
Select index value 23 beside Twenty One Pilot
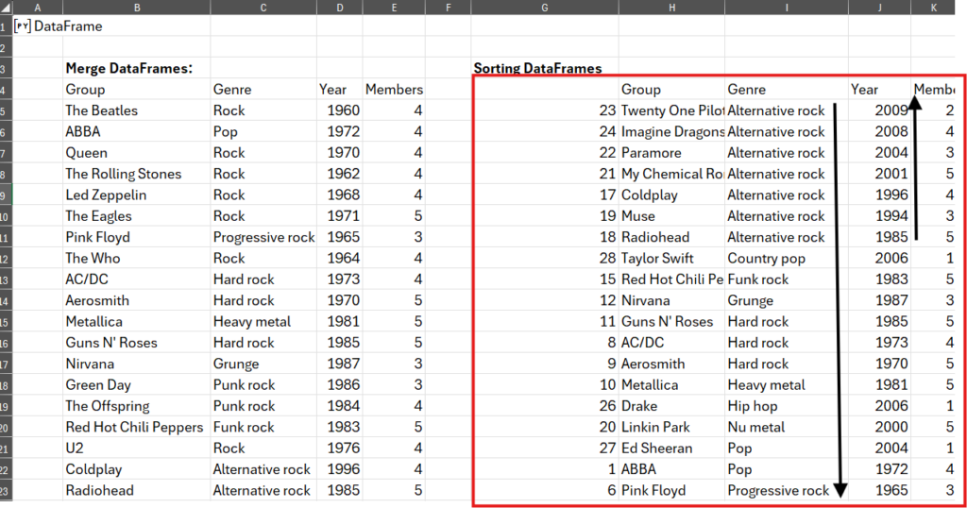point(545,110)
